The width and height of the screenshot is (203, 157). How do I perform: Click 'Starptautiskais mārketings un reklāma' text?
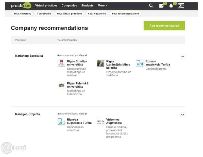tap(76, 72)
